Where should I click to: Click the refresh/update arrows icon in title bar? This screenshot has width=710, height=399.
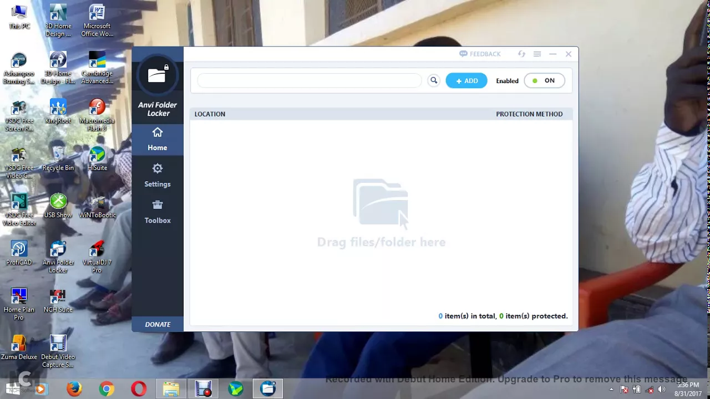click(x=521, y=54)
